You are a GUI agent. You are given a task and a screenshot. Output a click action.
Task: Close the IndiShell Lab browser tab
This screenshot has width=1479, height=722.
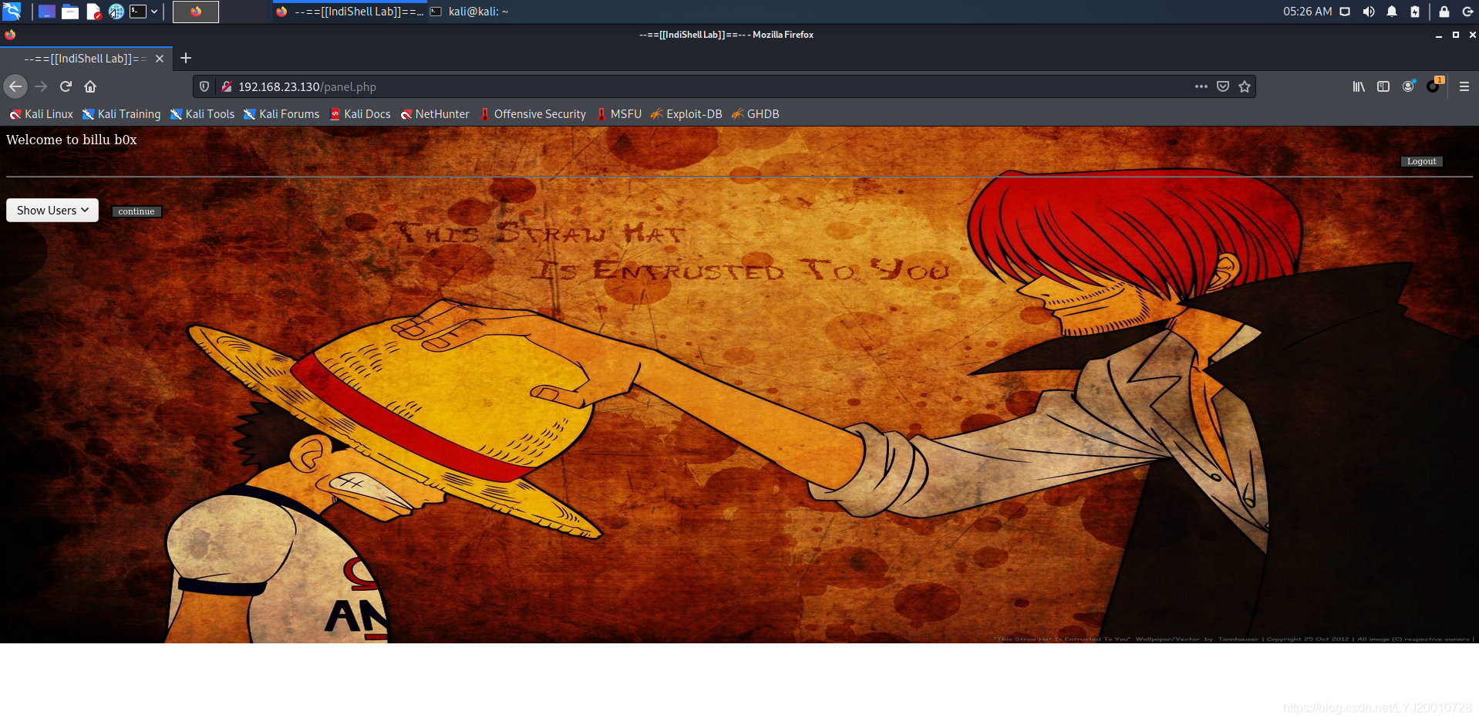click(x=160, y=59)
